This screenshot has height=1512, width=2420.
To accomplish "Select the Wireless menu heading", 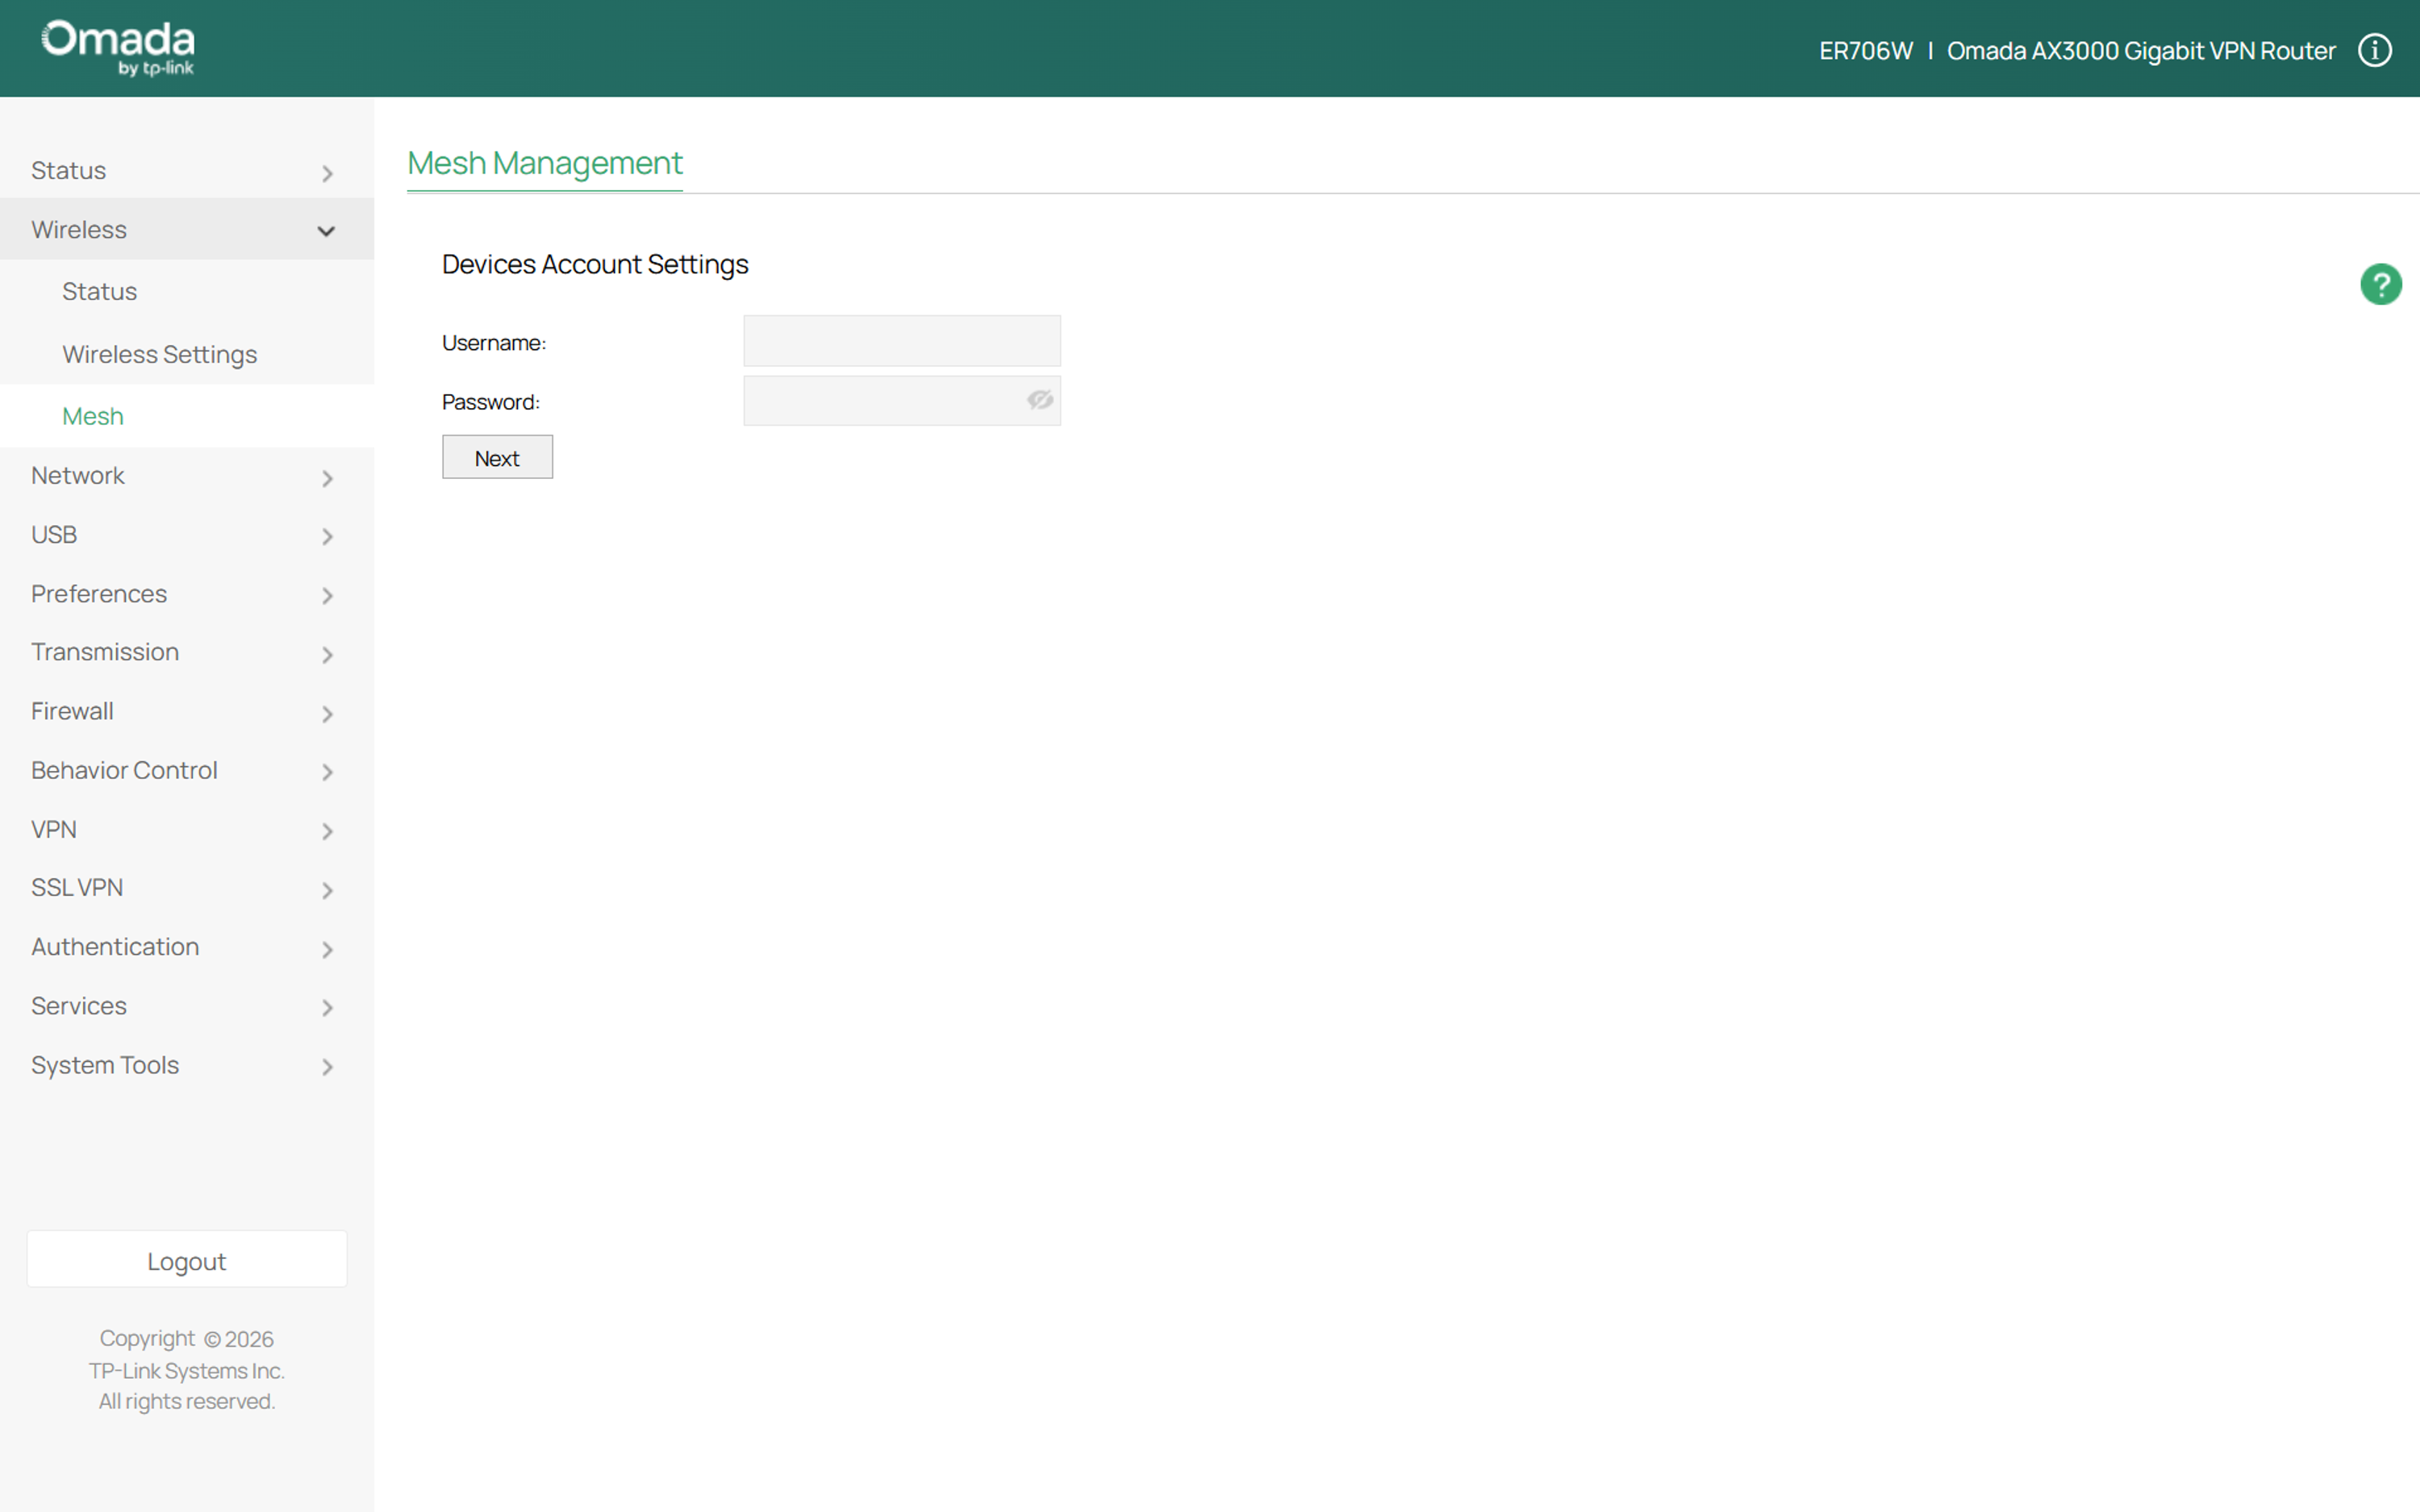I will [x=187, y=229].
